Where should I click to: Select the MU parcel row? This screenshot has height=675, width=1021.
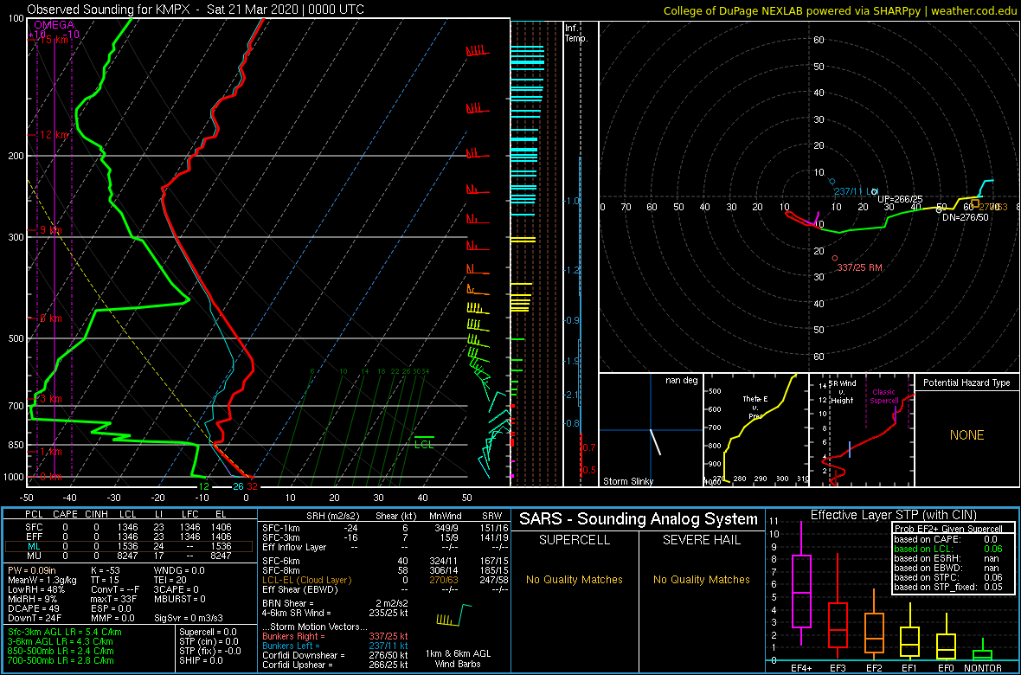click(x=129, y=555)
